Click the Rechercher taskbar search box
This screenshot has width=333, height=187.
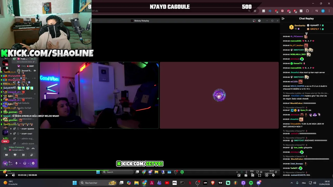pyautogui.click(x=98, y=183)
